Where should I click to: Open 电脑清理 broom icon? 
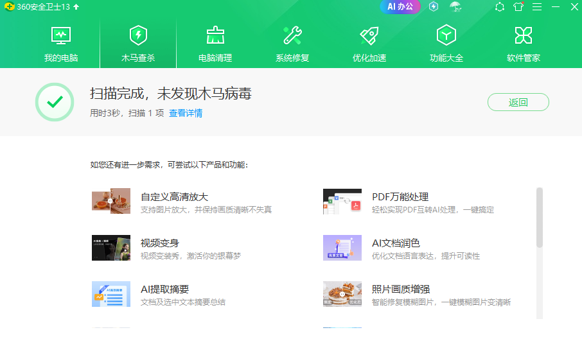point(215,35)
